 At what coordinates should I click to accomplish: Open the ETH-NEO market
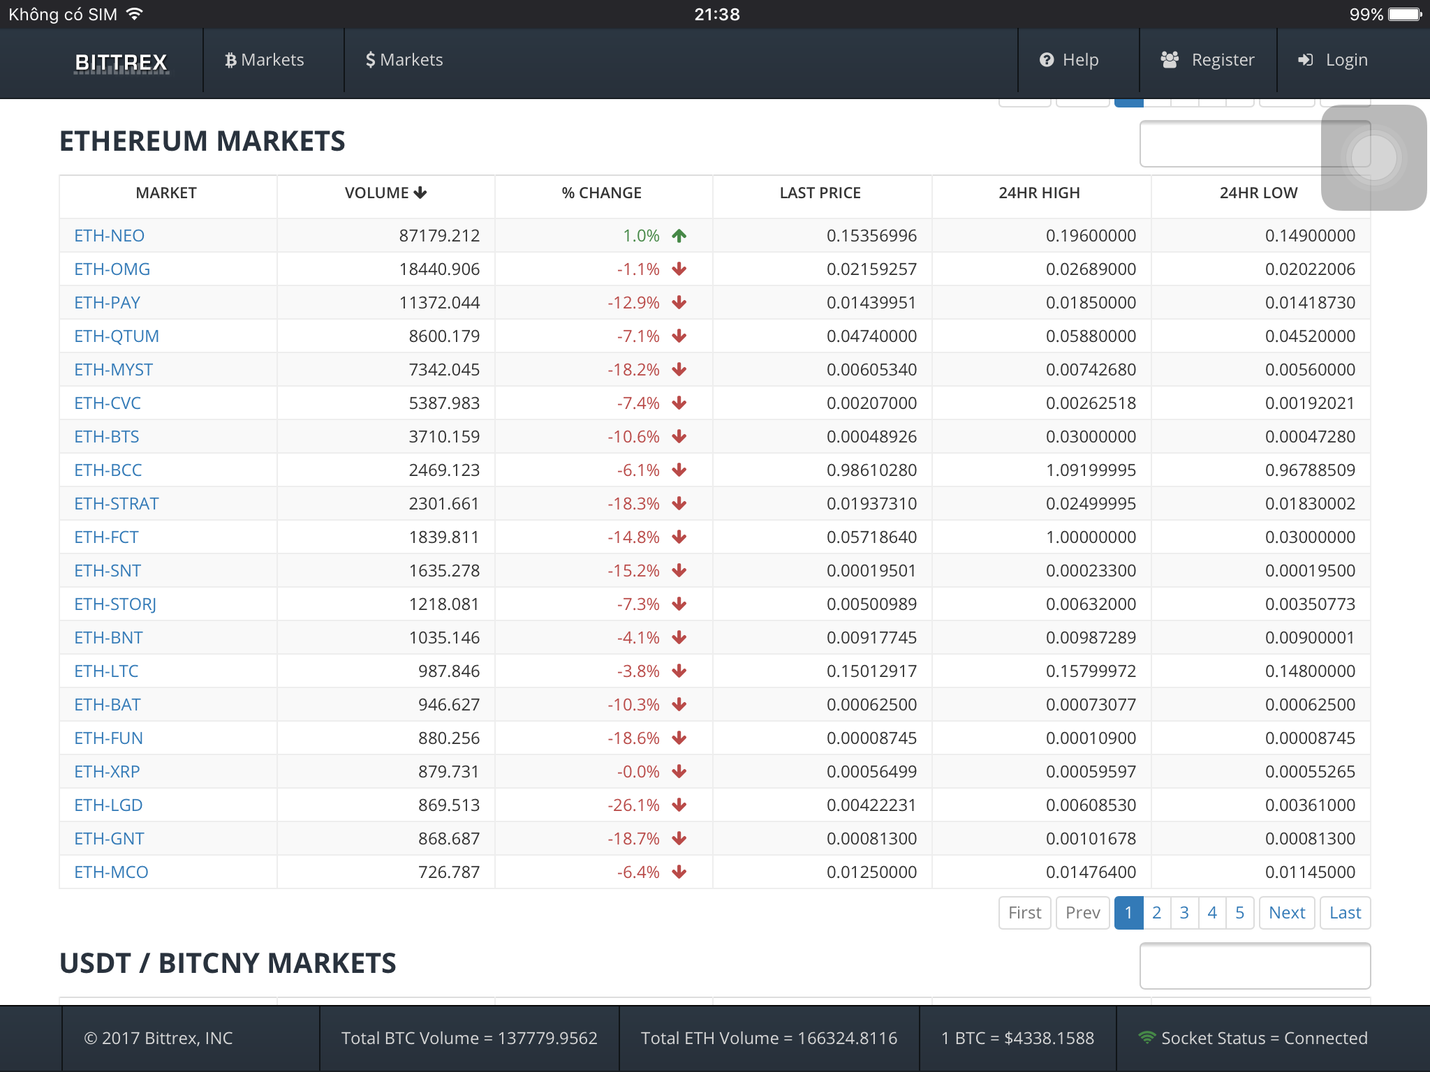[x=110, y=236]
